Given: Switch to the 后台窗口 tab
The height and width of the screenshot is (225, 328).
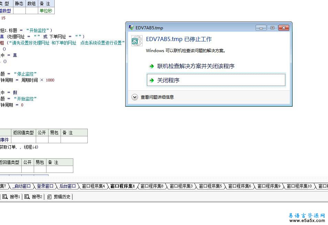Looking at the screenshot, I should click(x=67, y=186).
